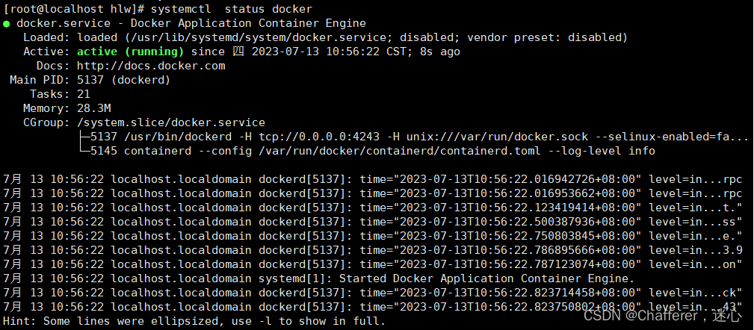The image size is (754, 330).
Task: Click the Memory 28.3M value
Action: (93, 108)
